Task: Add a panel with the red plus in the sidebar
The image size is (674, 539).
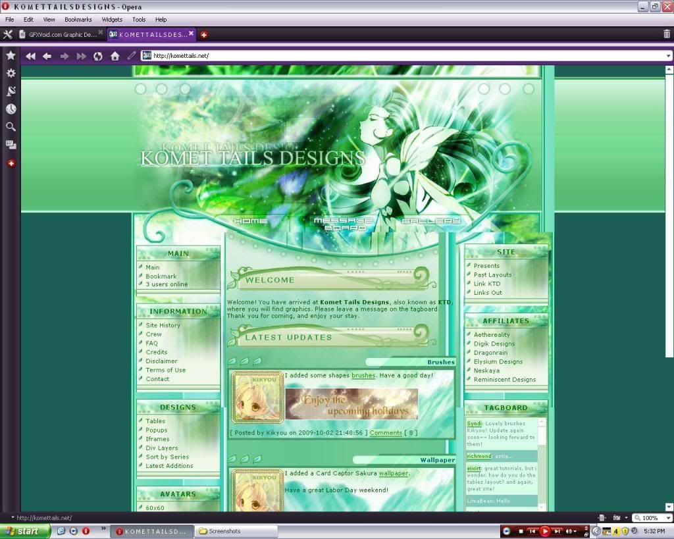Action: 11,163
